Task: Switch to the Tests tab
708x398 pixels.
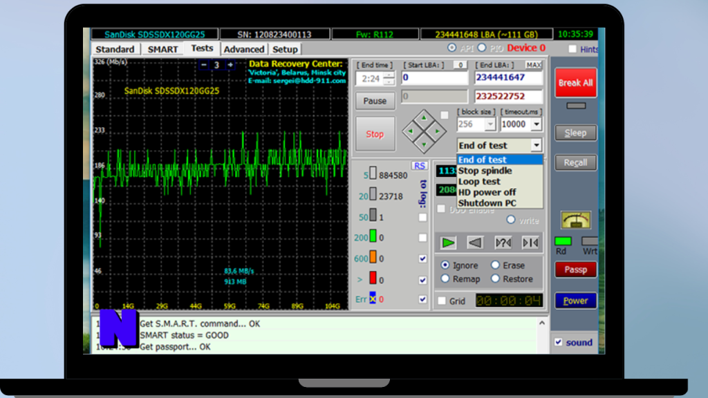Action: click(202, 48)
